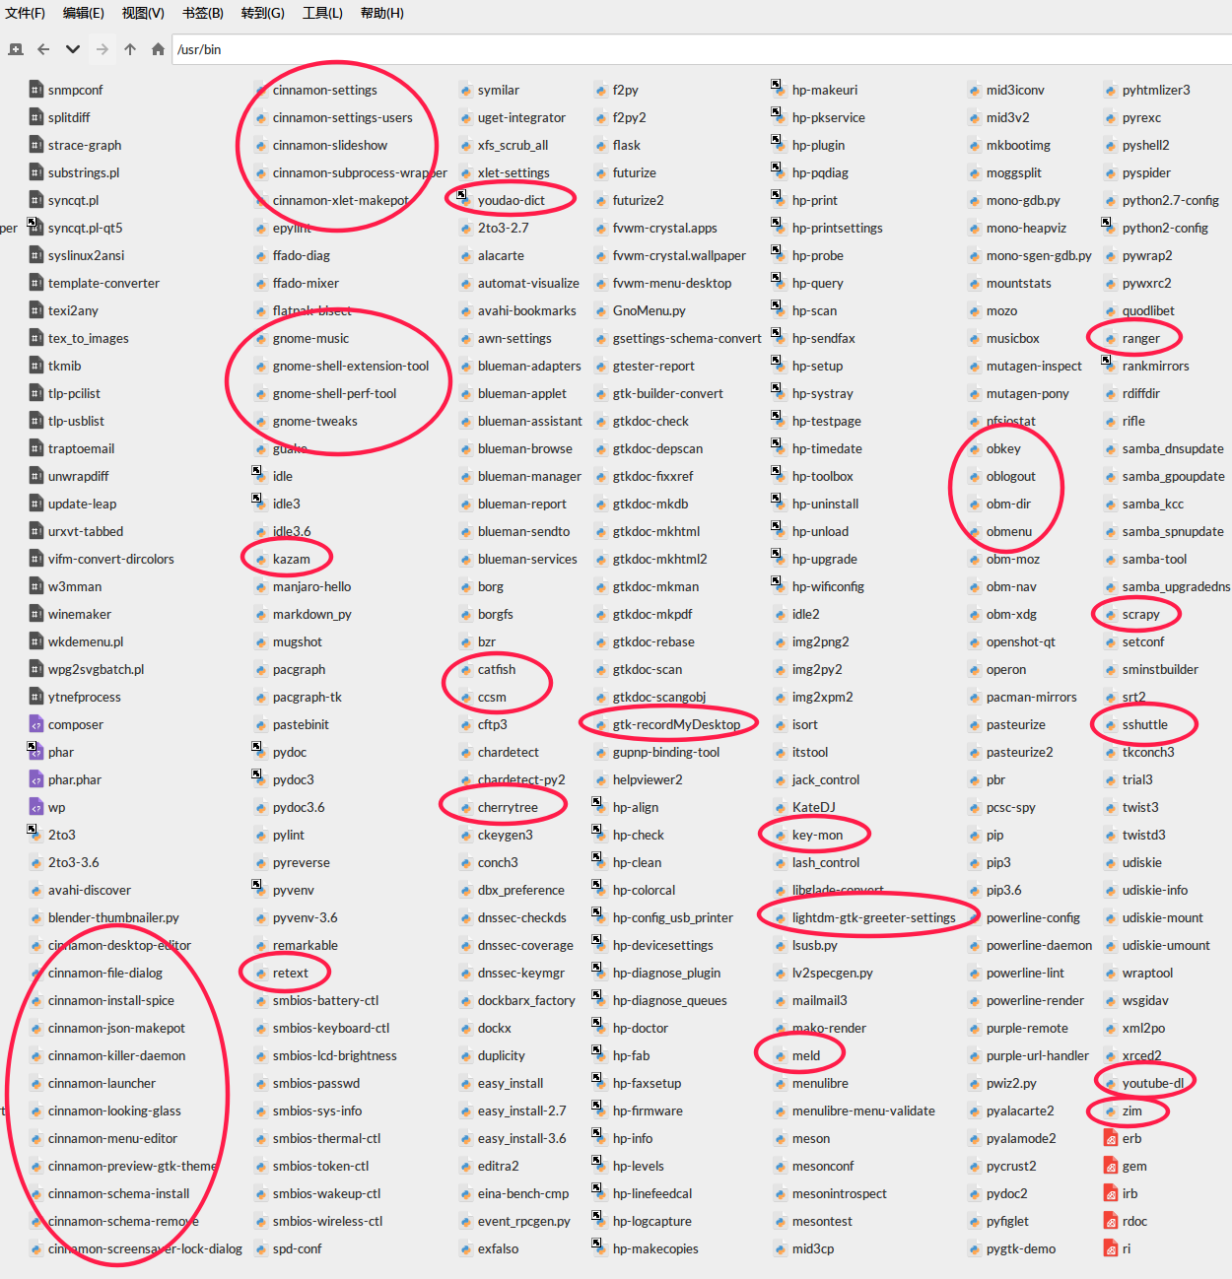
Task: Go forward using the right arrow icon
Action: pyautogui.click(x=103, y=49)
